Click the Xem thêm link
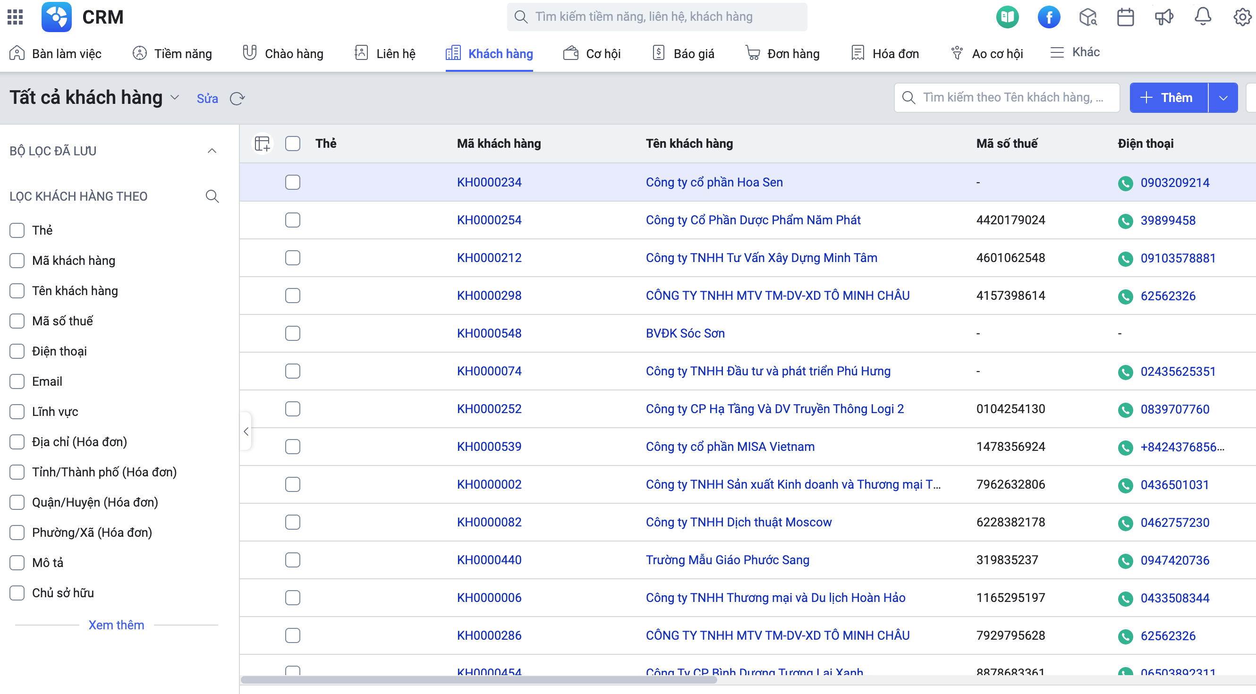This screenshot has height=694, width=1256. tap(117, 625)
